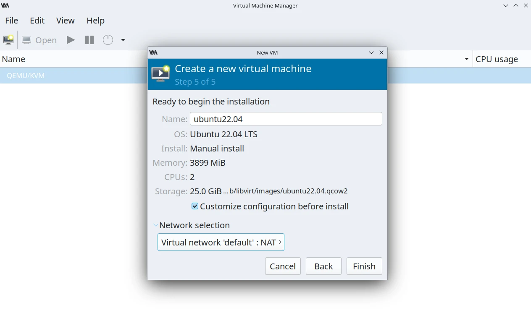The width and height of the screenshot is (531, 313).
Task: Minimize the Virtual Machine Manager window
Action: tap(506, 5)
